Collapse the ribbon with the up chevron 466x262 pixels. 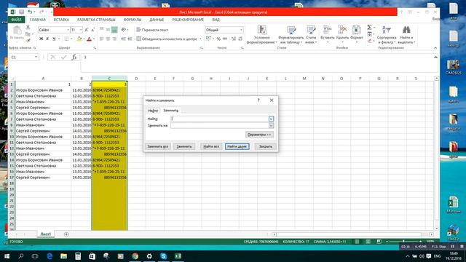435,48
